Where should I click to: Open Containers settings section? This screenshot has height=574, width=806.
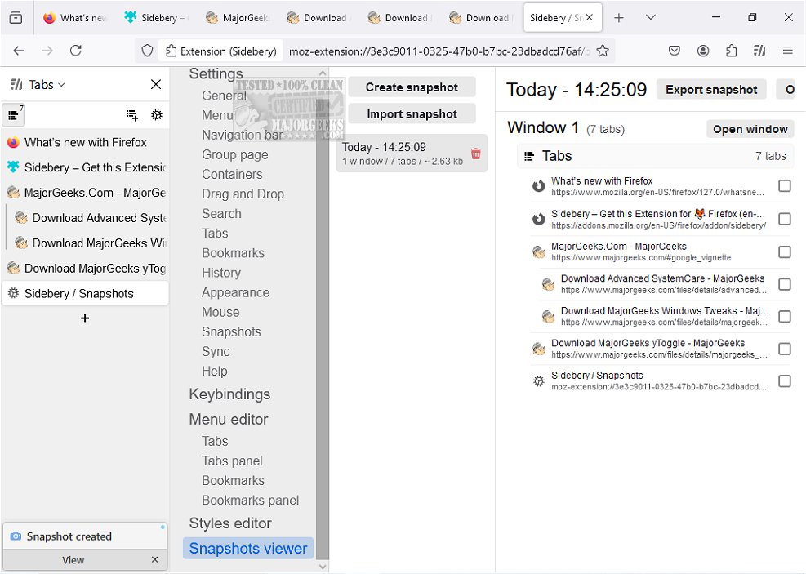click(x=232, y=174)
